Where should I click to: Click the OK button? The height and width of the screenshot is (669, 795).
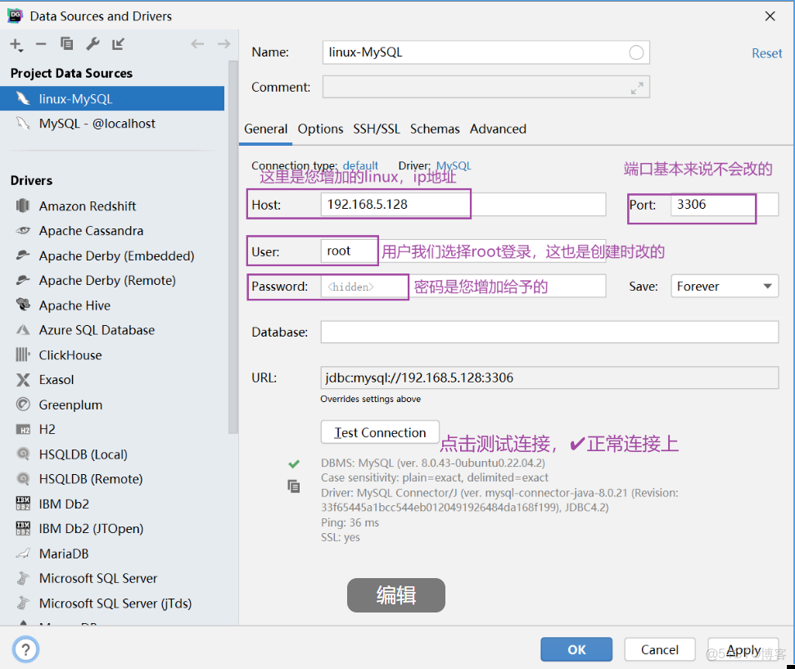click(x=576, y=649)
